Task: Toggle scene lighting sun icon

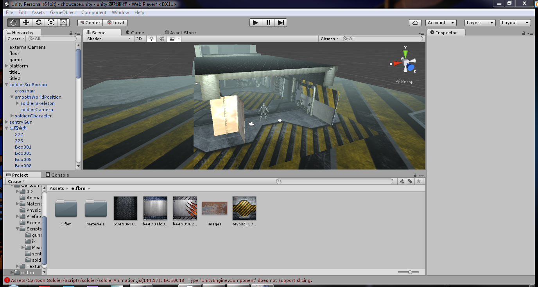Action: tap(151, 39)
